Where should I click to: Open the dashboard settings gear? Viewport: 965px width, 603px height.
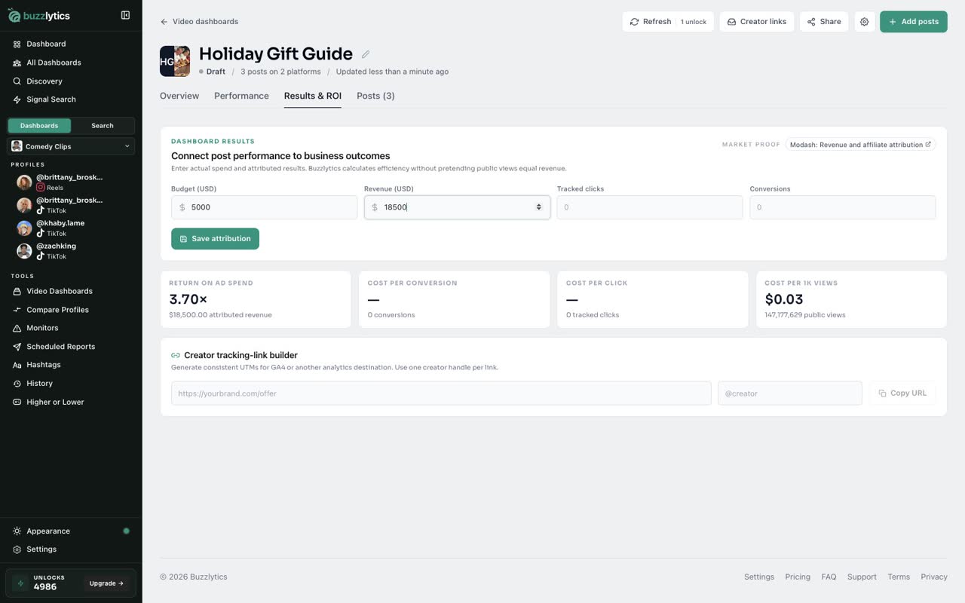pos(864,22)
